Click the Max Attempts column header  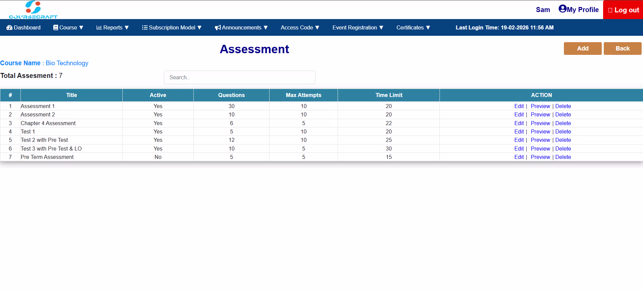[303, 95]
